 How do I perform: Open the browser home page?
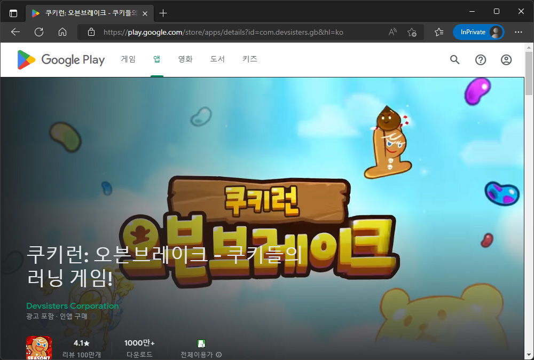[62, 32]
